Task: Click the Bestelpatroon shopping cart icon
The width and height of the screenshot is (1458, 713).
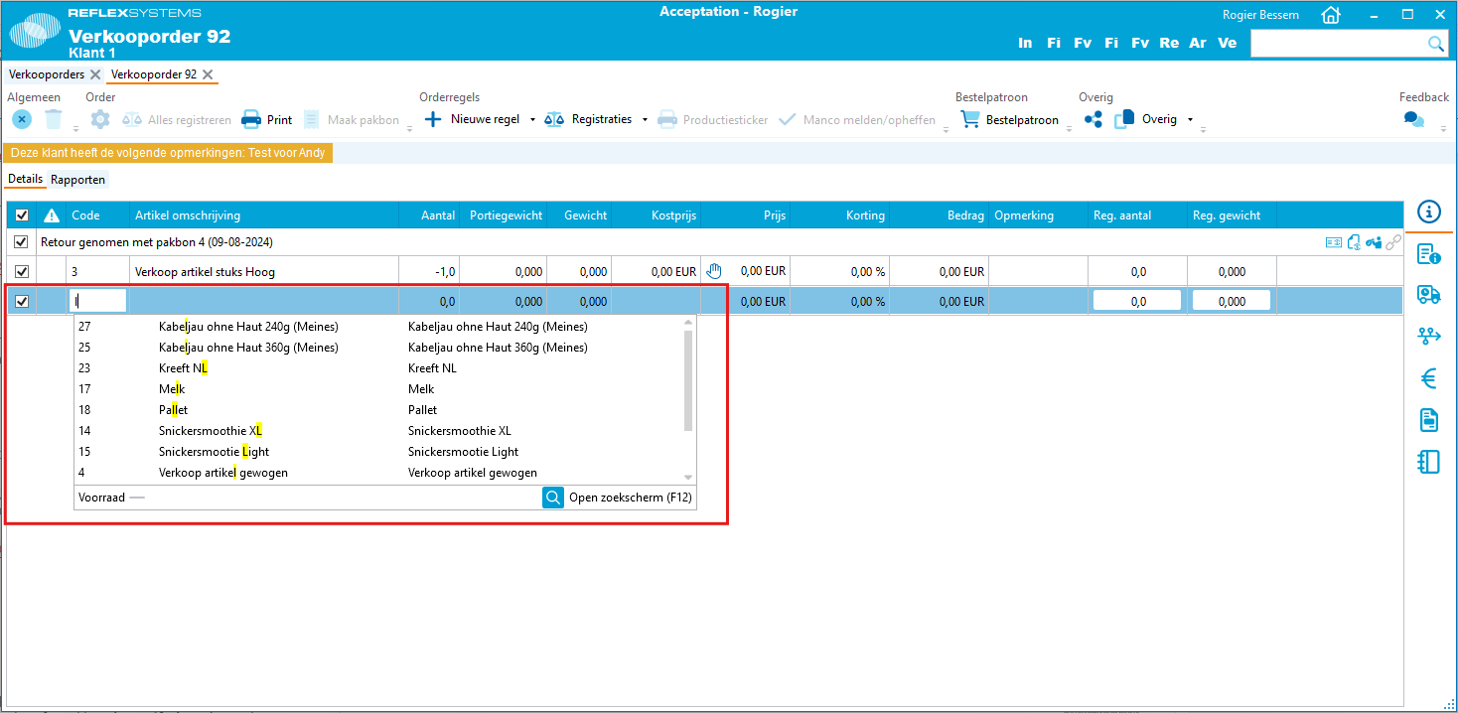Action: (968, 119)
